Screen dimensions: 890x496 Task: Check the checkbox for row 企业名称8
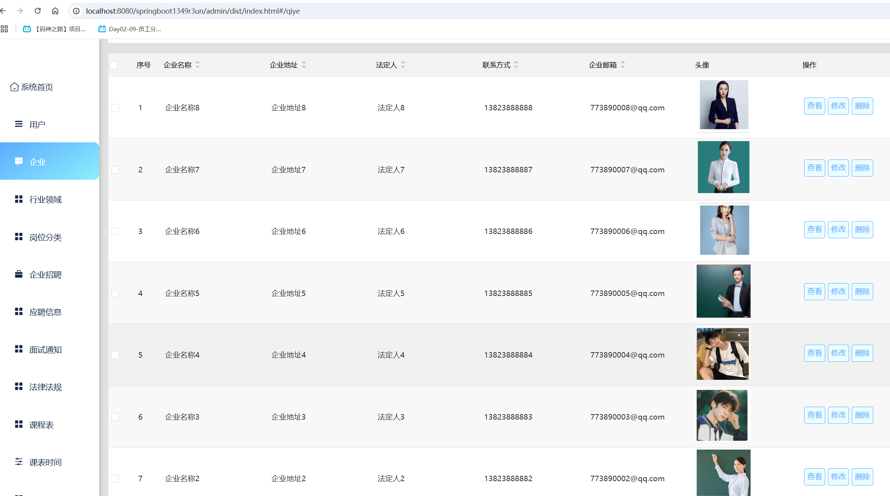tap(115, 108)
